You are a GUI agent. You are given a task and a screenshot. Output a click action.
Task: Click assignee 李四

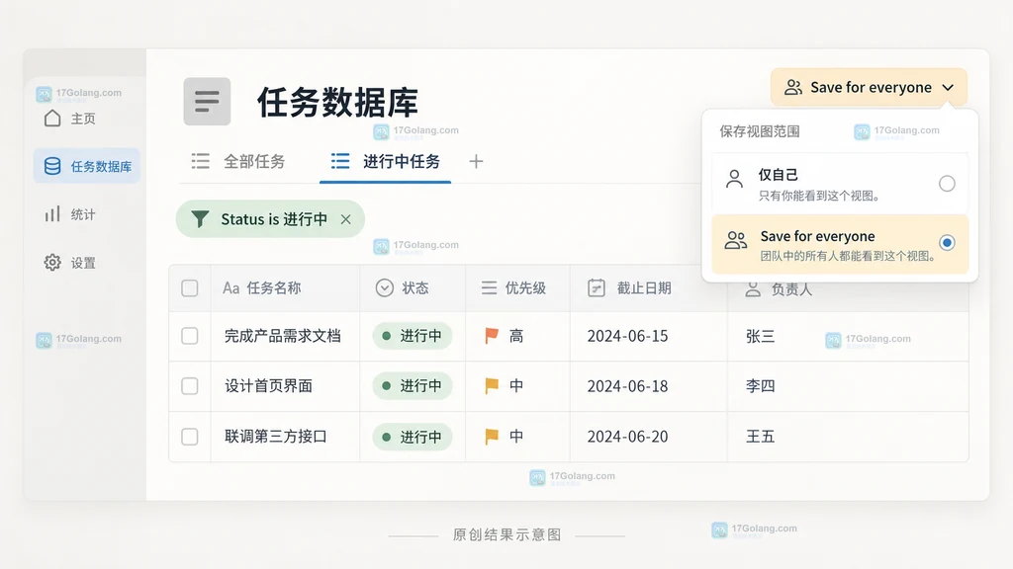761,386
